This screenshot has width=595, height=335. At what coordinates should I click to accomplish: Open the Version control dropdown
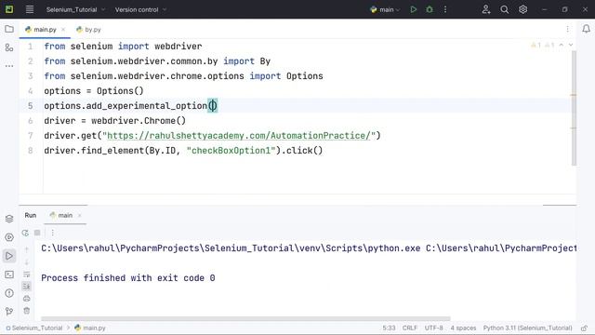click(x=140, y=10)
